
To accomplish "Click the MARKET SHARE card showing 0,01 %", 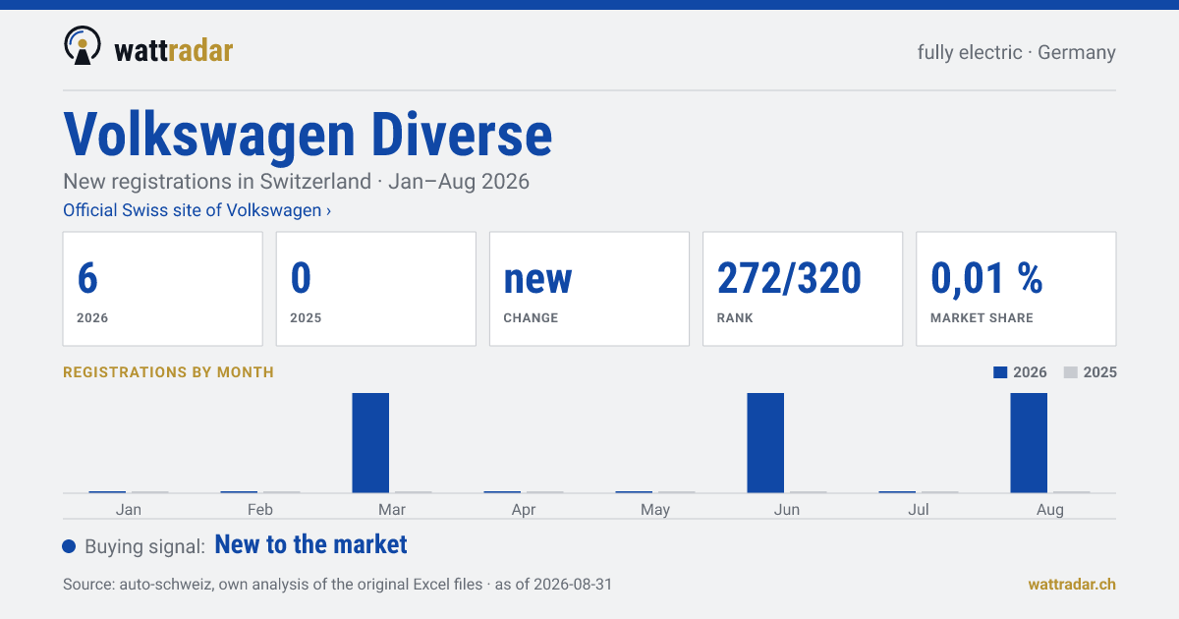I will pos(1016,289).
